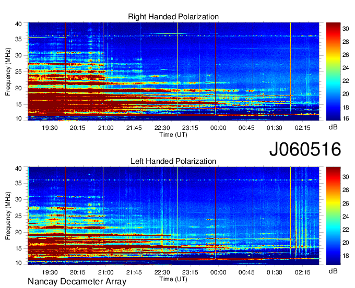Click the "18" value on the lower dB color scale
Image resolution: width=355 pixels, height=288 pixels.
[346, 256]
